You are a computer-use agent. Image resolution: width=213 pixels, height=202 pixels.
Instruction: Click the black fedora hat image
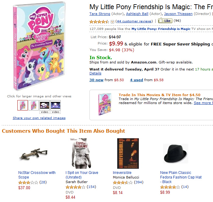click(x=175, y=153)
